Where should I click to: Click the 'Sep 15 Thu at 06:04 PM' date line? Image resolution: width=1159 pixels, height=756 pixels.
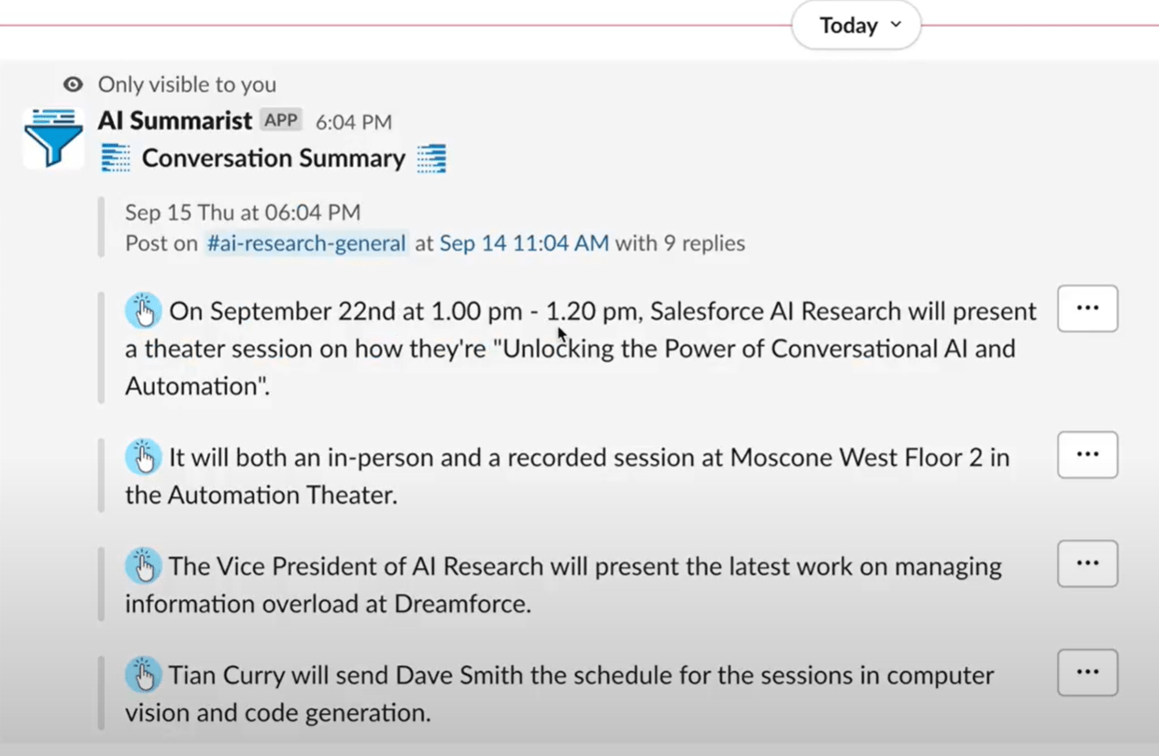point(242,212)
